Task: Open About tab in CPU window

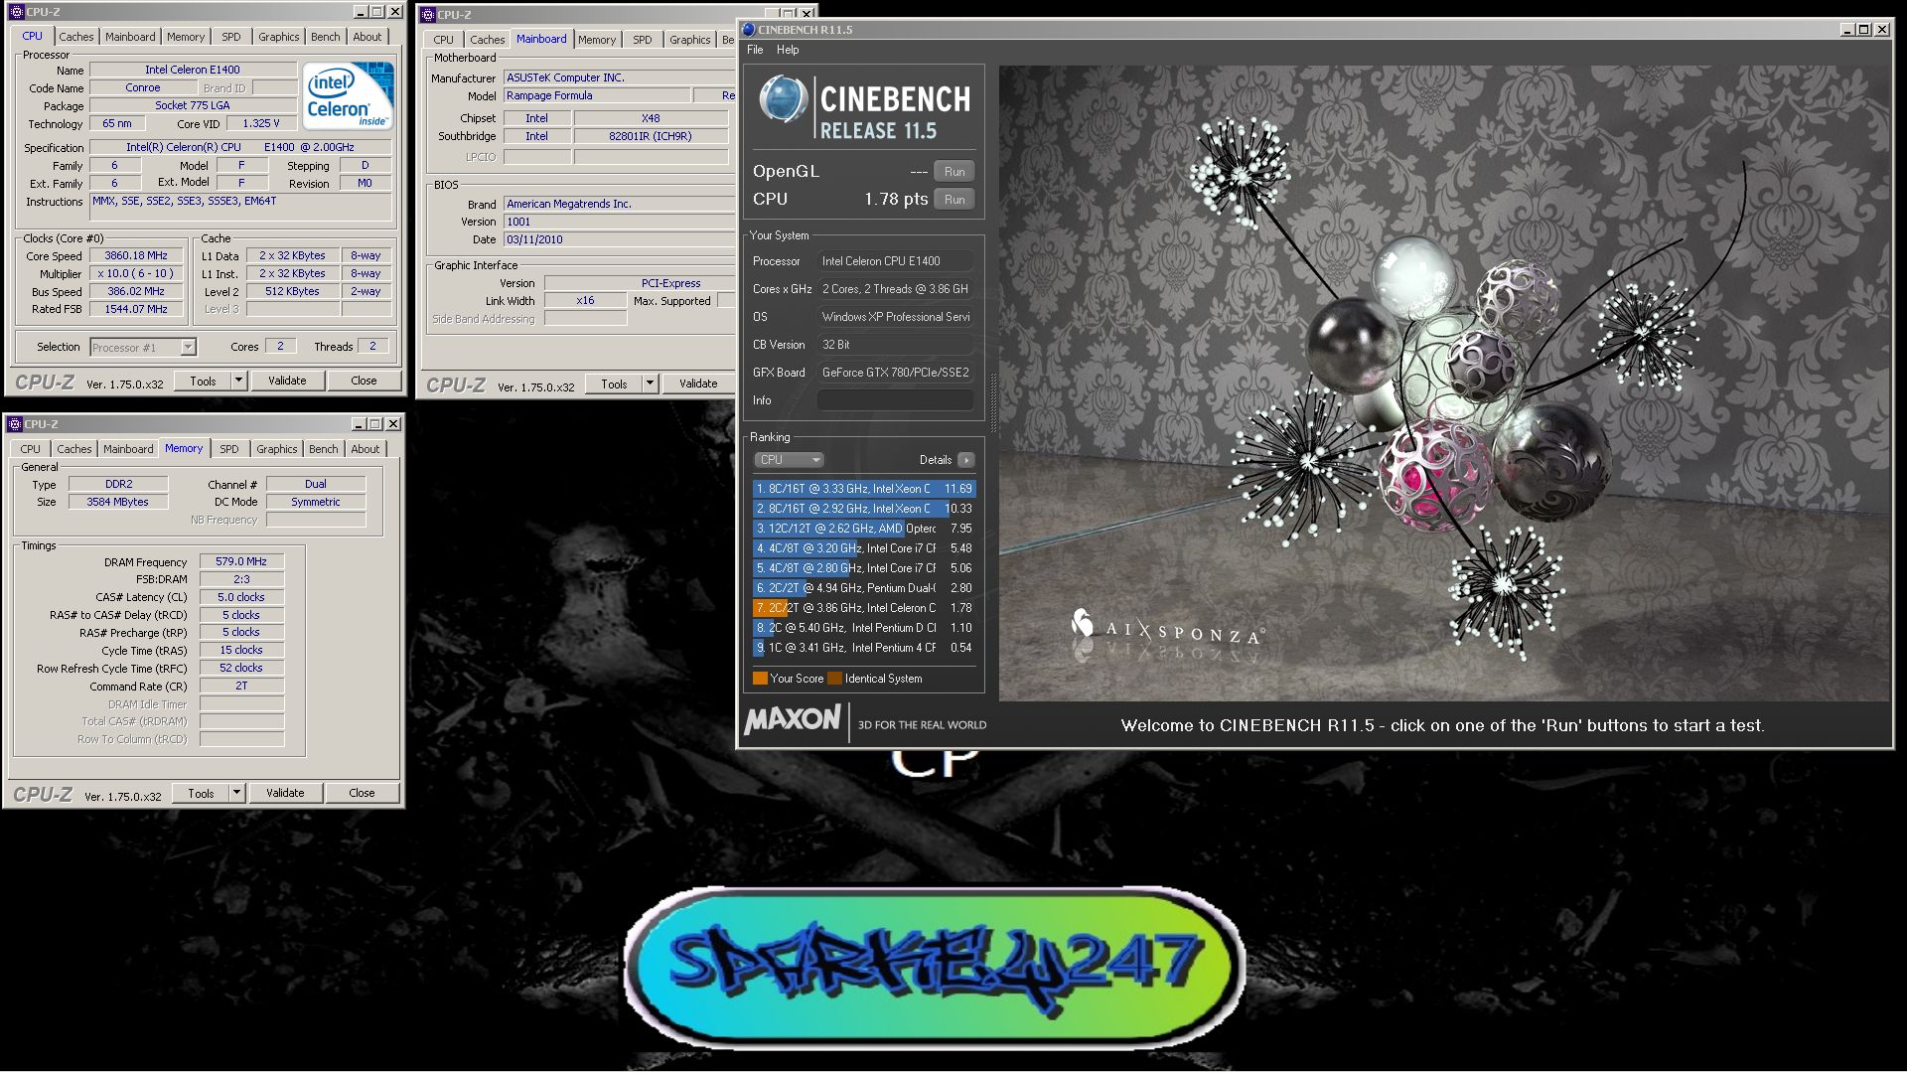Action: (367, 37)
